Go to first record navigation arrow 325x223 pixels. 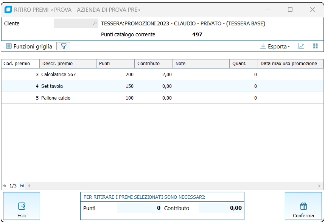(5, 186)
